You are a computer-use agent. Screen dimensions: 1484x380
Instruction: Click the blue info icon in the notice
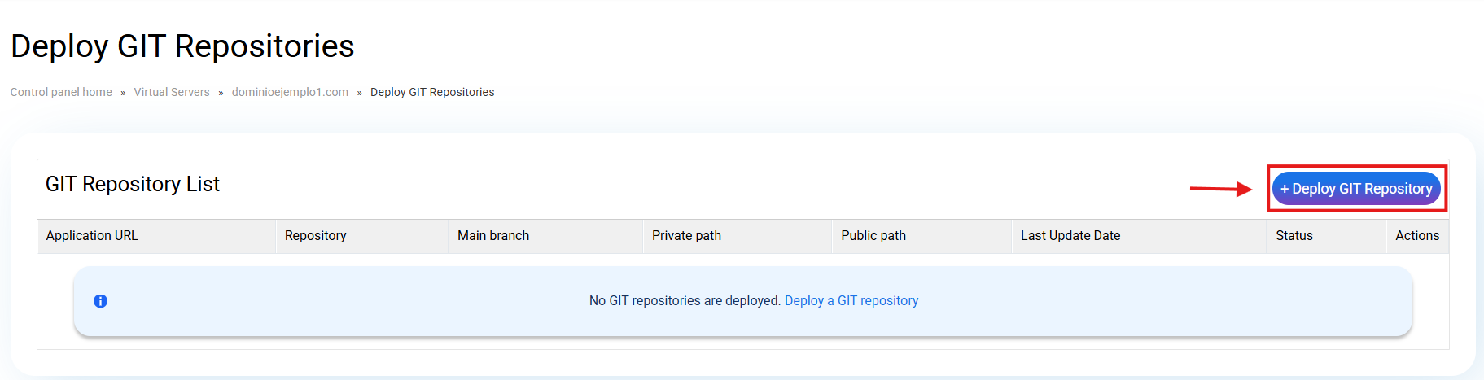click(x=100, y=301)
